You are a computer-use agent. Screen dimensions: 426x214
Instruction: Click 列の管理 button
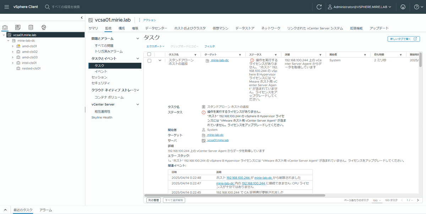tap(154, 200)
